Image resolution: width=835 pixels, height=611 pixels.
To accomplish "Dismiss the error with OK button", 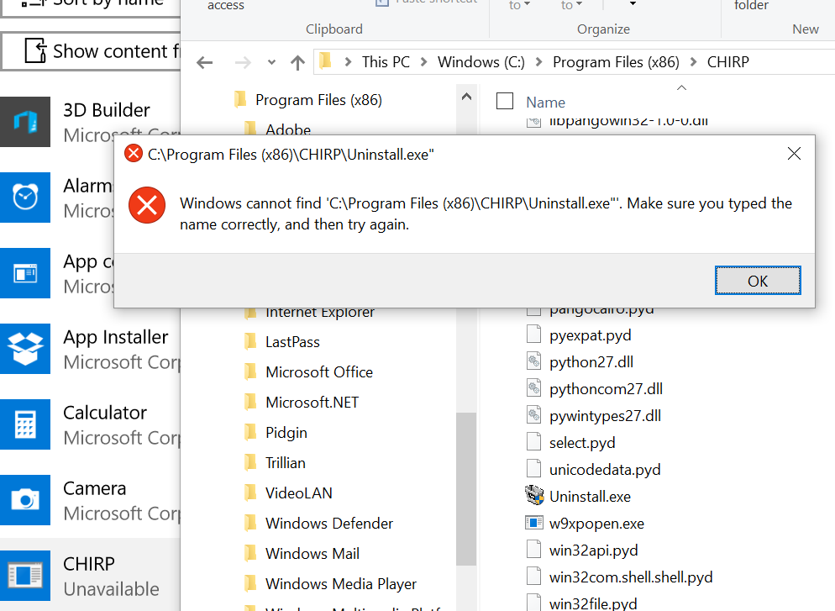I will tap(757, 280).
